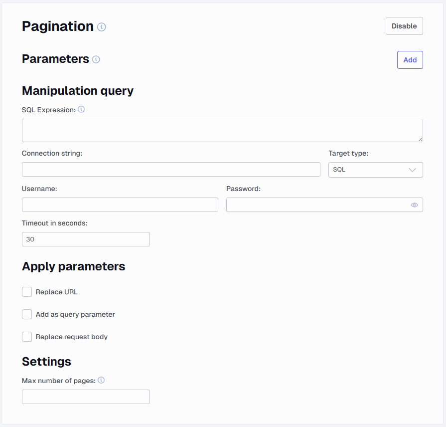Grab the SQL Expression textarea resize handle
This screenshot has height=427, width=446.
click(x=421, y=140)
